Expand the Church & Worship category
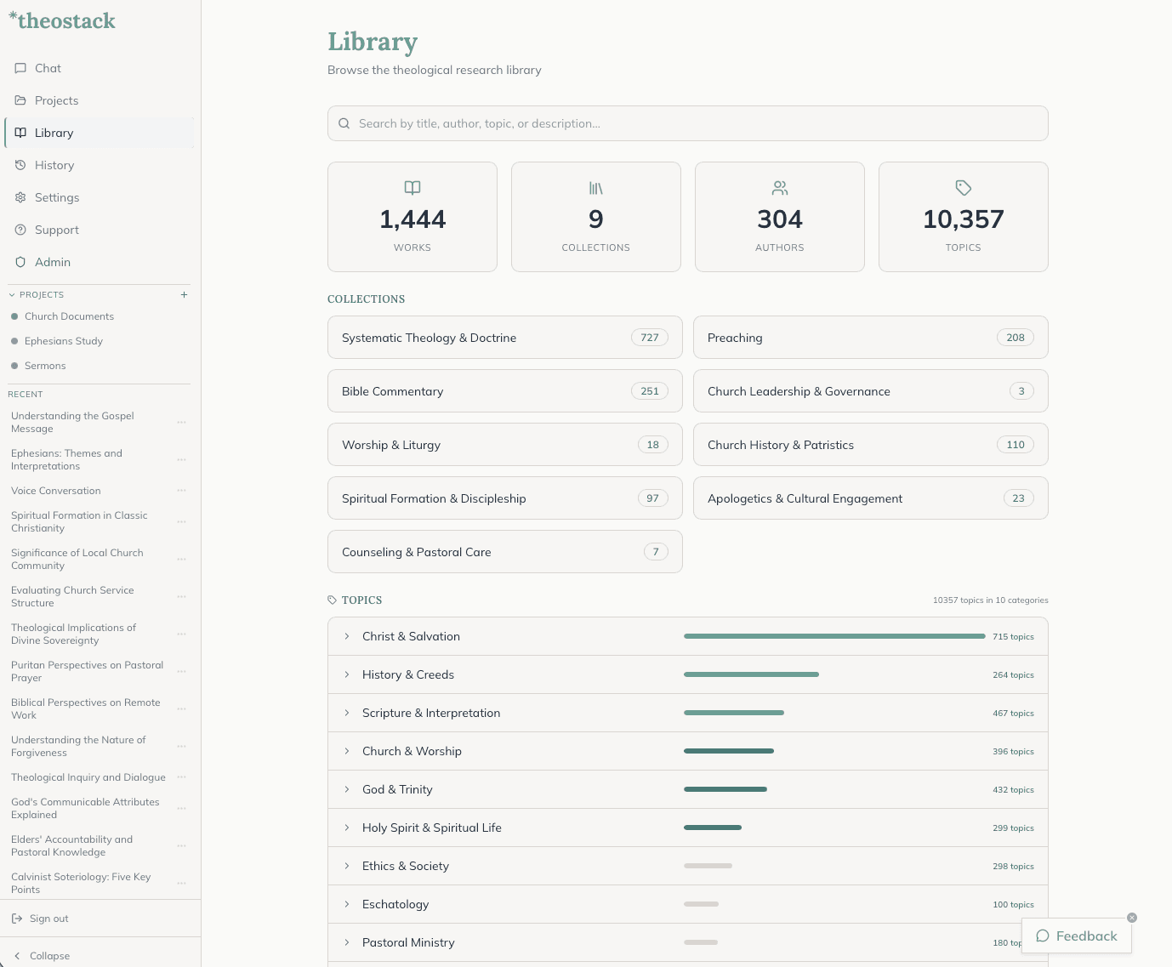Viewport: 1172px width, 967px height. click(347, 751)
